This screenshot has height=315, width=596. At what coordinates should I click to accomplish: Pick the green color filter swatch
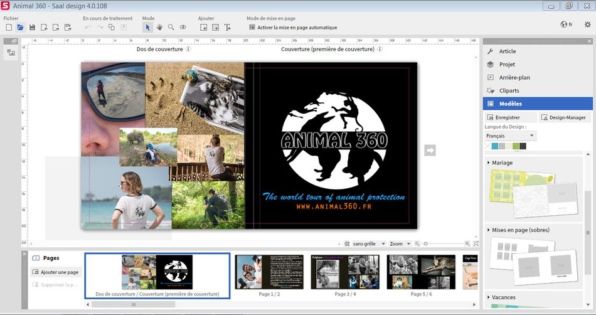pos(516,146)
